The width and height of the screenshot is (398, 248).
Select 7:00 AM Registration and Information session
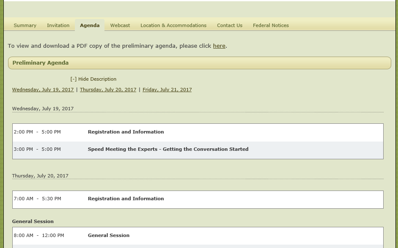coord(126,199)
